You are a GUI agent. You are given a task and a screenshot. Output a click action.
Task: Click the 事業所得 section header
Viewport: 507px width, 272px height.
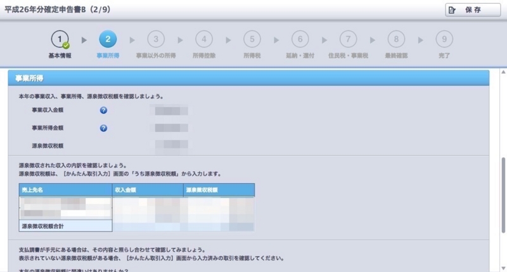[x=248, y=78]
